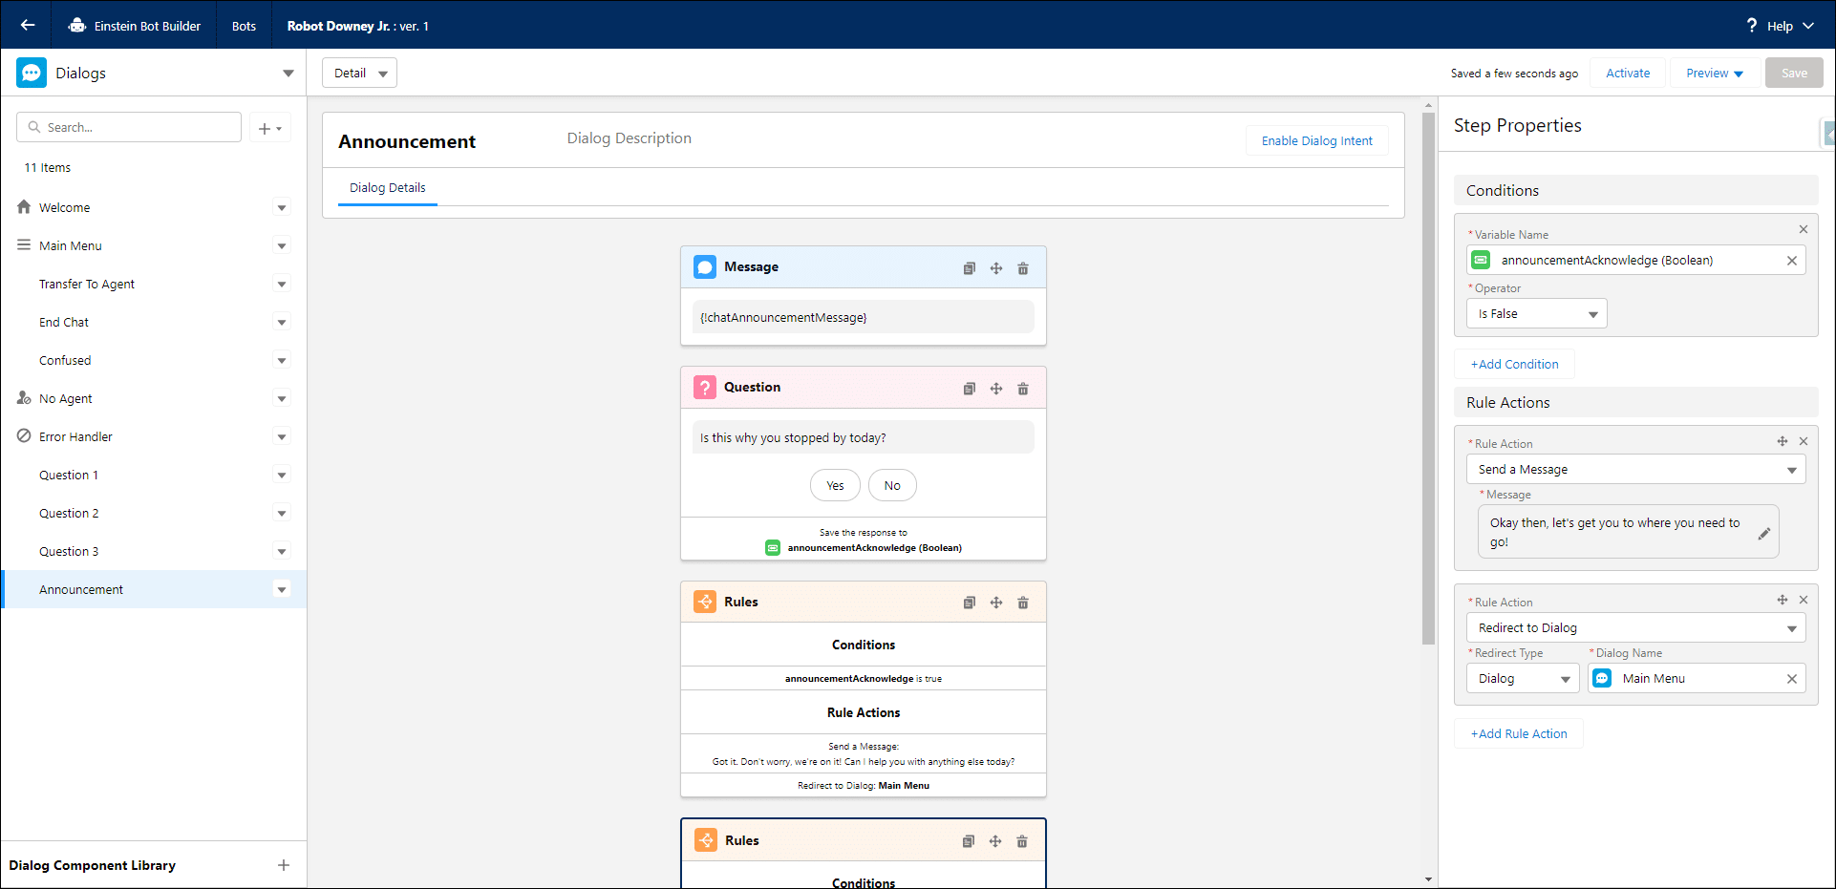Image resolution: width=1836 pixels, height=889 pixels.
Task: Open the Dialogs panel dropdown
Action: pos(288,74)
